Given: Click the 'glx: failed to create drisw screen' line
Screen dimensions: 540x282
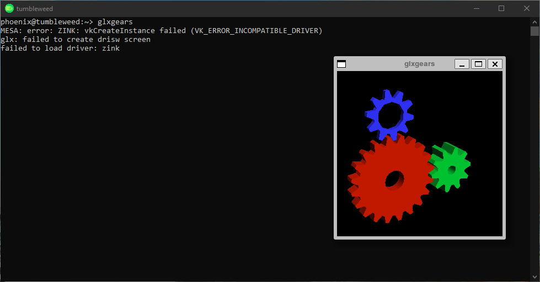Looking at the screenshot, I should point(76,40).
